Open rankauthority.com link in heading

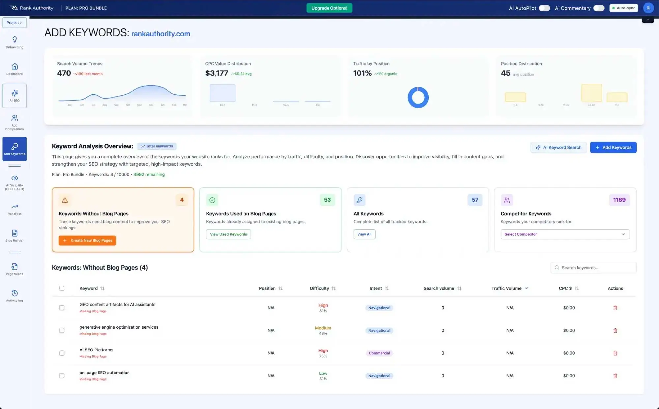point(161,34)
